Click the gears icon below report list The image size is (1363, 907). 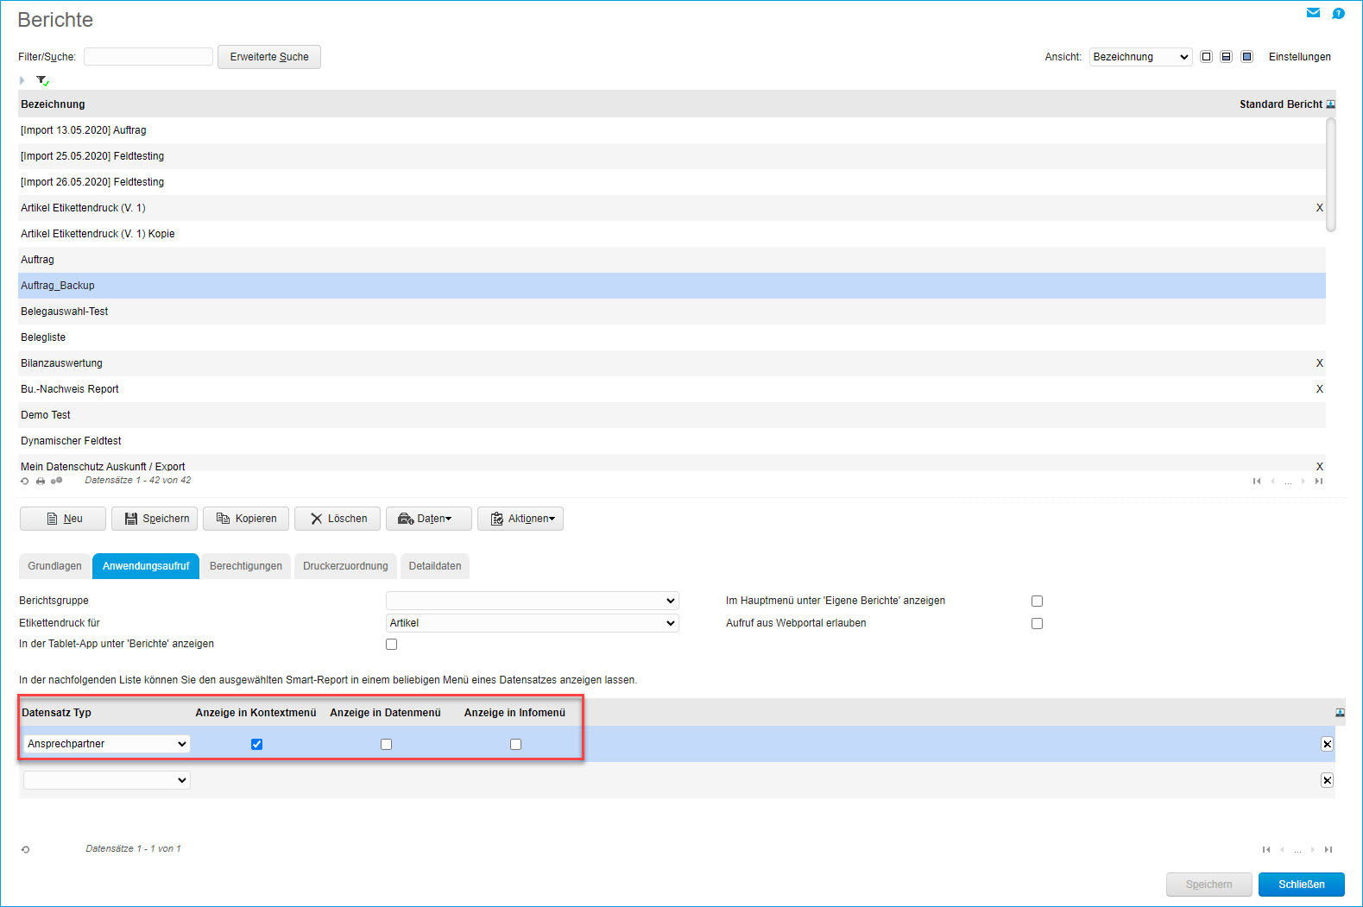tap(57, 481)
